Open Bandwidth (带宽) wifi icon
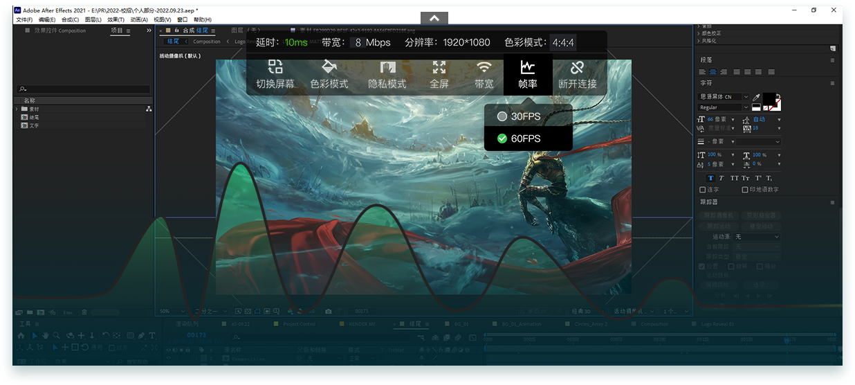 [x=484, y=67]
